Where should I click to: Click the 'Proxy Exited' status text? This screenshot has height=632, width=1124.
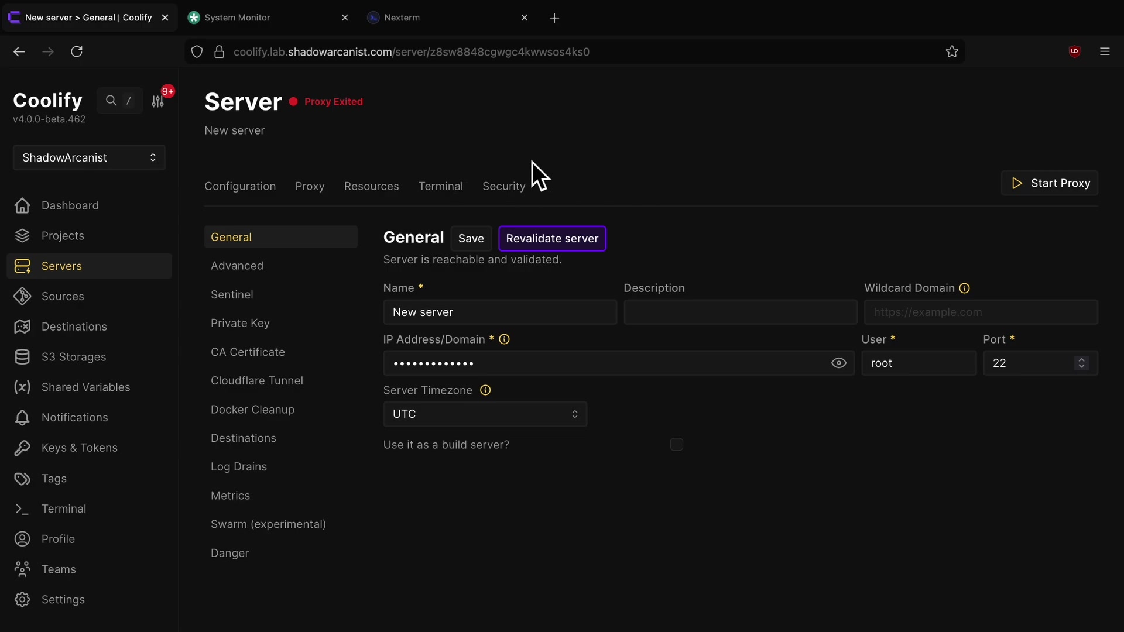334,102
